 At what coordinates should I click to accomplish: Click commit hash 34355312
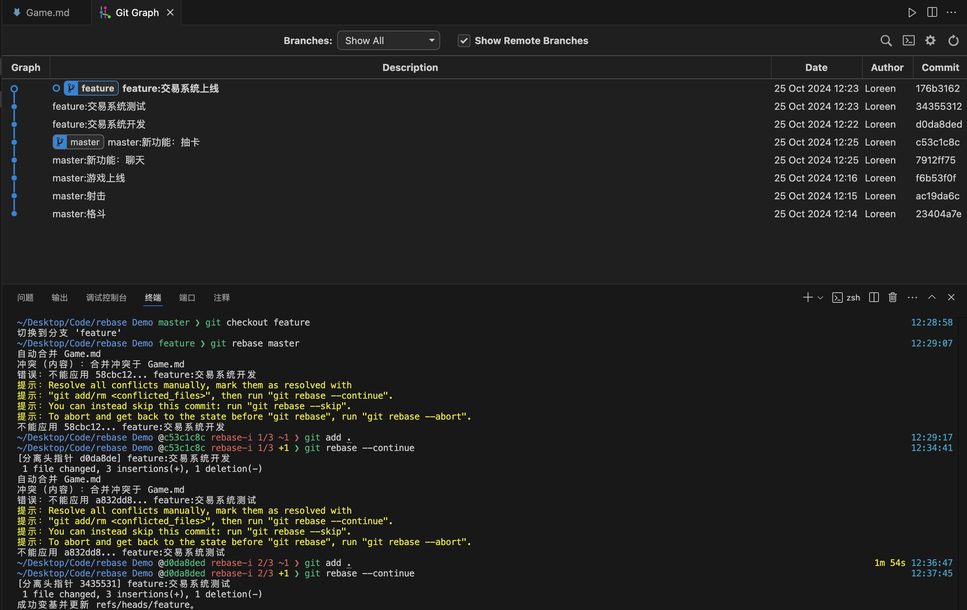pos(939,106)
